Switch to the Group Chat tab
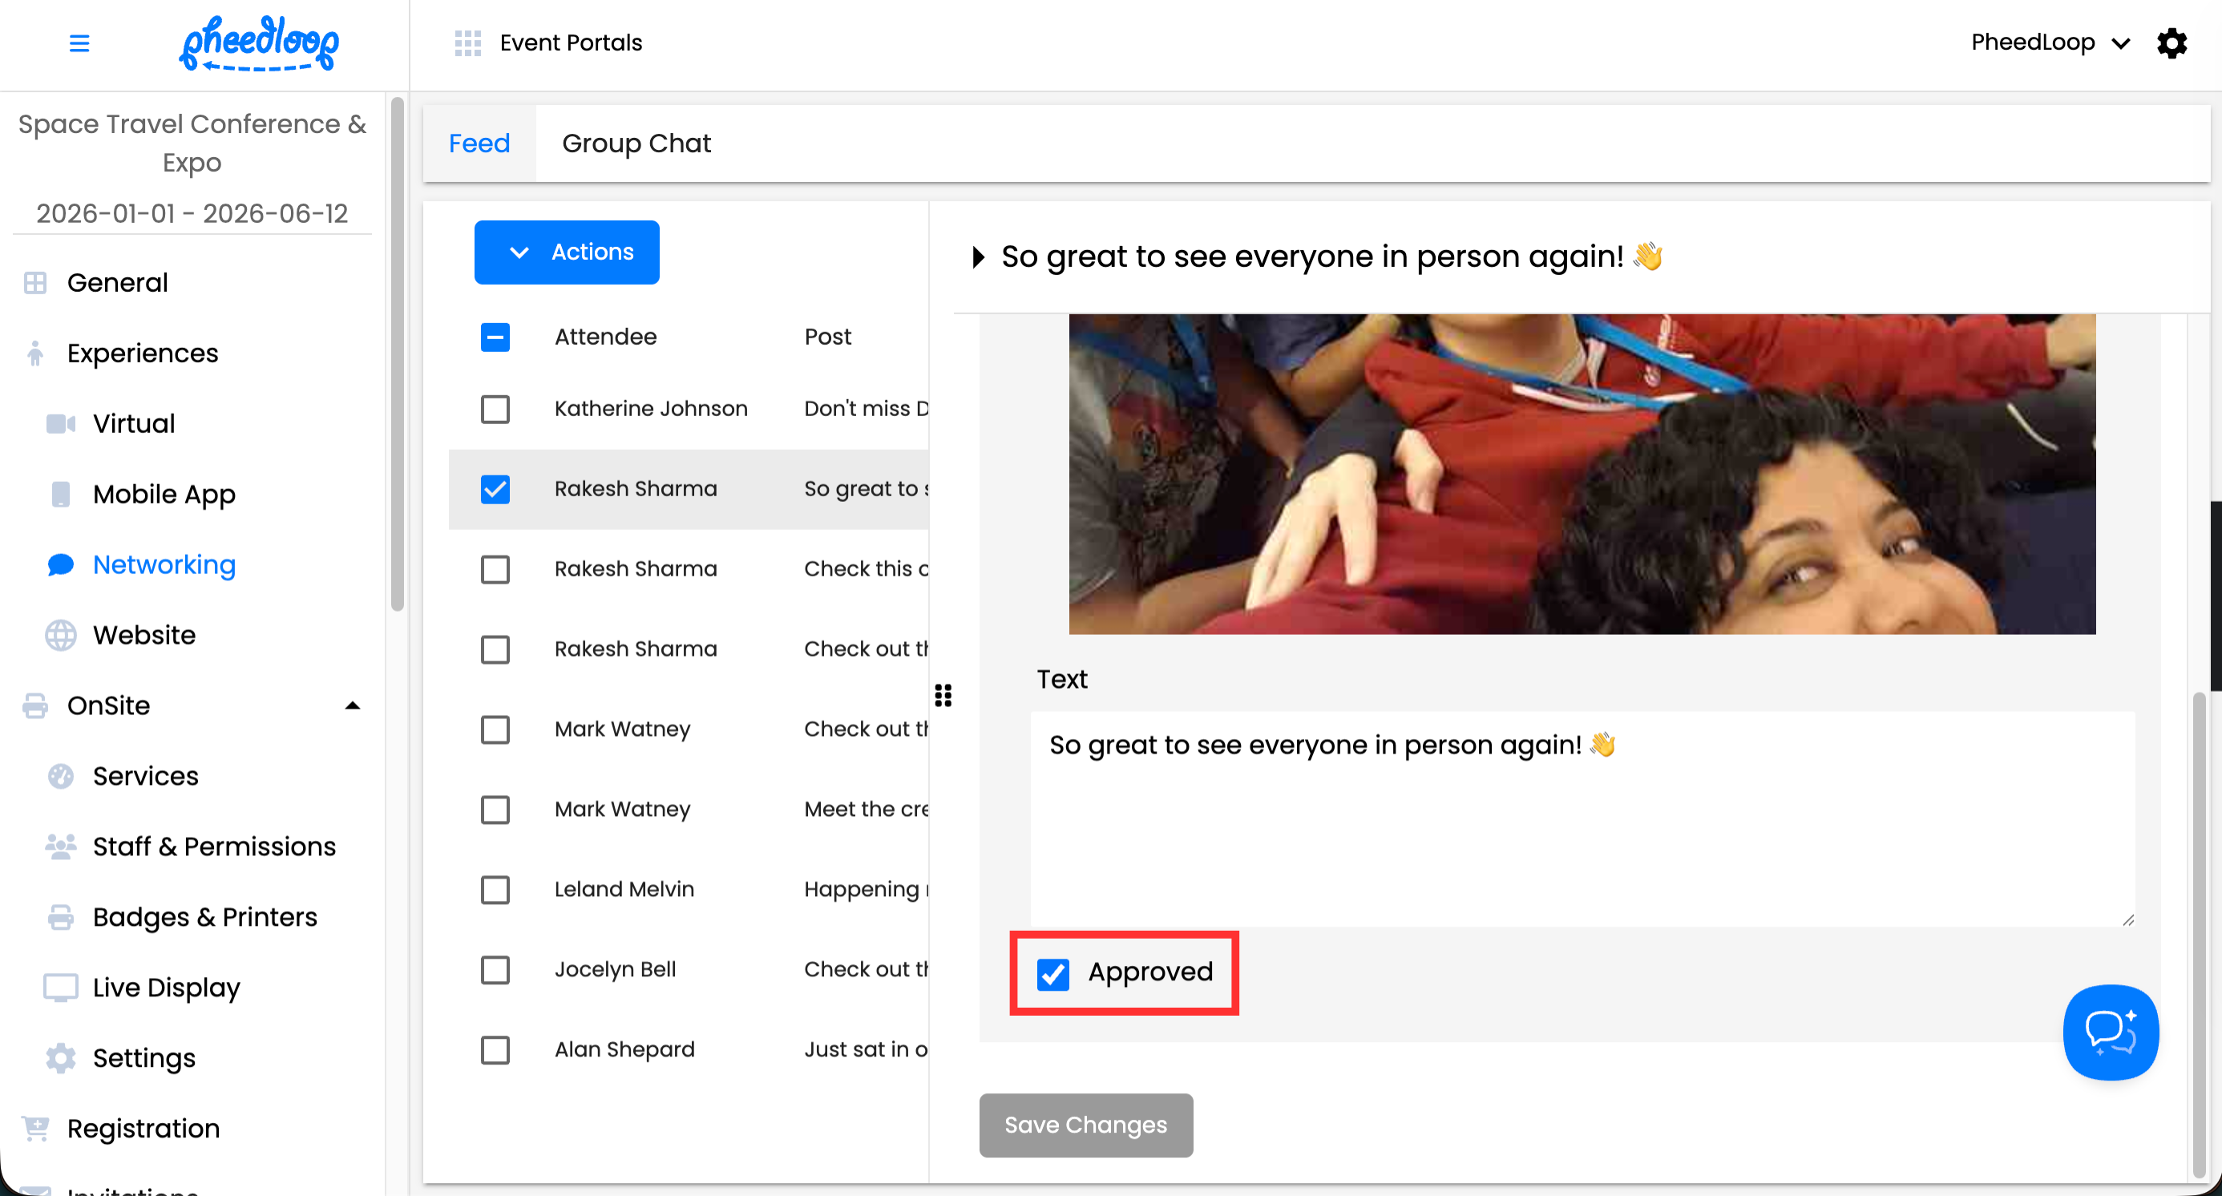Image resolution: width=2222 pixels, height=1196 pixels. [636, 143]
